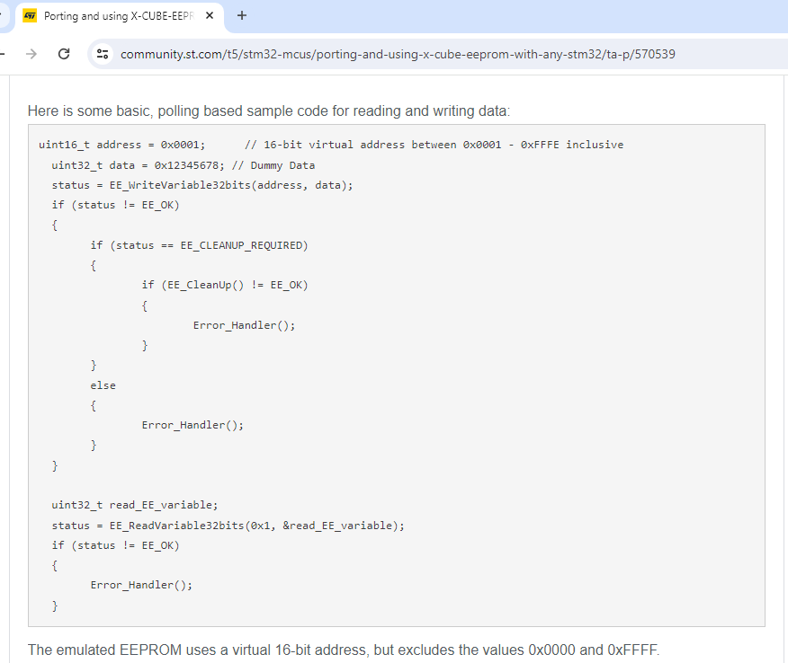Image resolution: width=788 pixels, height=663 pixels.
Task: Close the Porting and using X-CUBE-EEPR tab
Action: click(210, 15)
